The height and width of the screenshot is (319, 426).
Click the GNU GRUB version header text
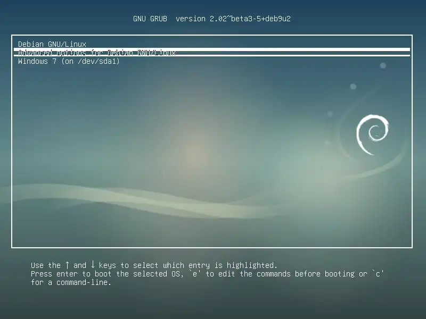[212, 19]
